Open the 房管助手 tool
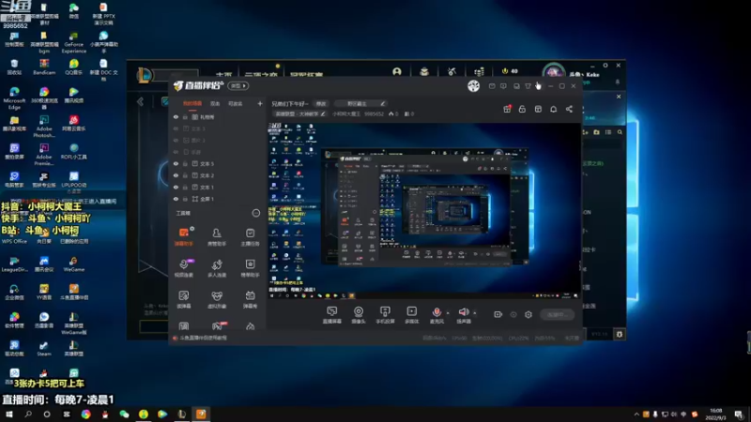The width and height of the screenshot is (751, 422). pyautogui.click(x=217, y=236)
